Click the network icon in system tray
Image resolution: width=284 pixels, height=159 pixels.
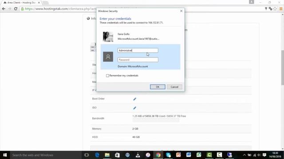[x=254, y=155]
